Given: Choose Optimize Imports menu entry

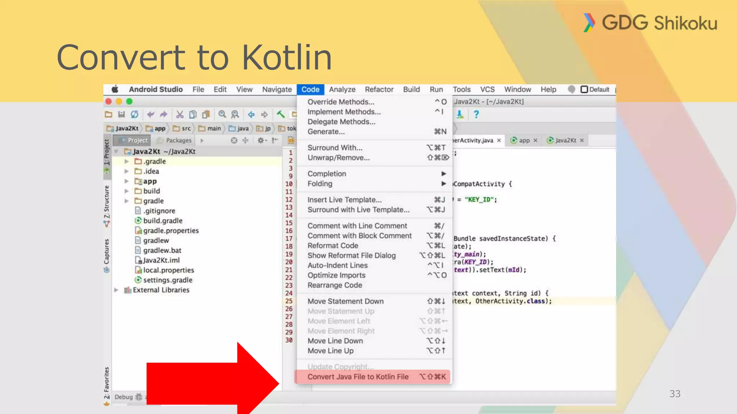Looking at the screenshot, I should pos(375,275).
